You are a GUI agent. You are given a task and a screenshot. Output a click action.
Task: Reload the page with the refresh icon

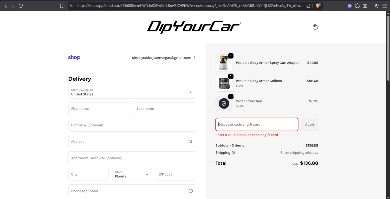tap(21, 6)
